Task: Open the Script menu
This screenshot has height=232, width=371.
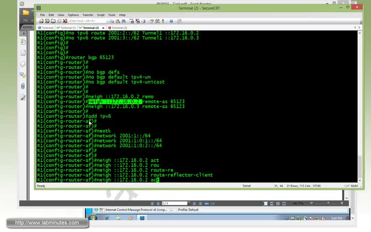Action: click(100, 15)
